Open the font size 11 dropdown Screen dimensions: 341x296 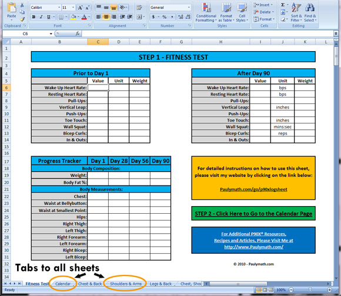point(73,8)
